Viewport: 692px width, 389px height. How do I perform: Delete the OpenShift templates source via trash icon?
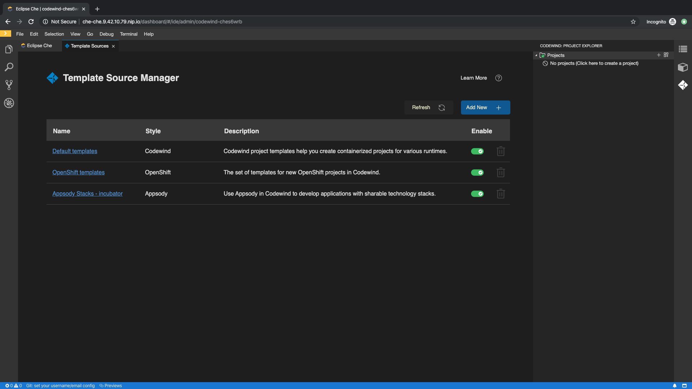tap(501, 173)
